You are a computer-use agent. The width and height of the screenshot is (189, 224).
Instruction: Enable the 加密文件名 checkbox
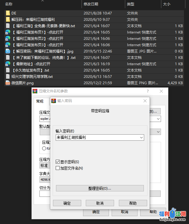(58, 168)
